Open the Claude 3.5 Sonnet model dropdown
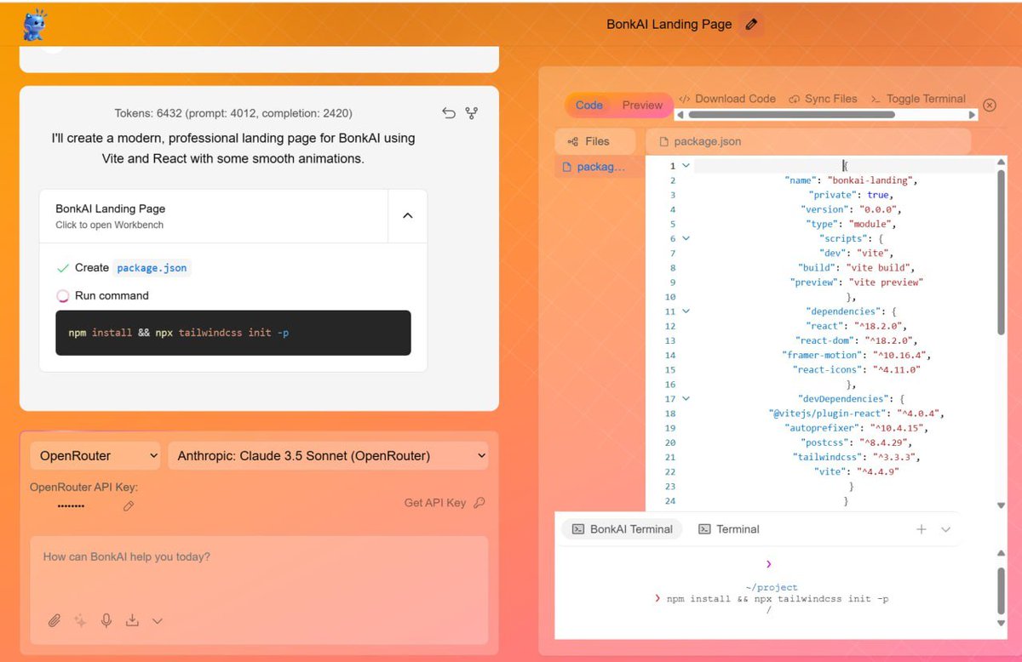The height and width of the screenshot is (662, 1022). coord(328,456)
